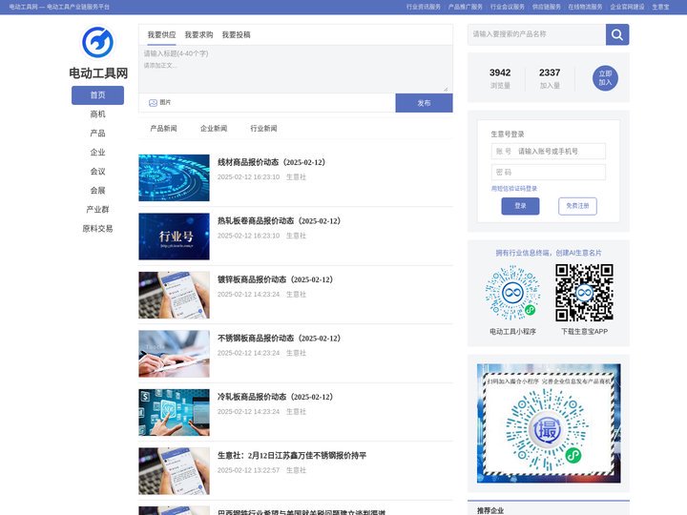Open the 线材商品报价动态 article
This screenshot has width=687, height=515.
(x=272, y=162)
